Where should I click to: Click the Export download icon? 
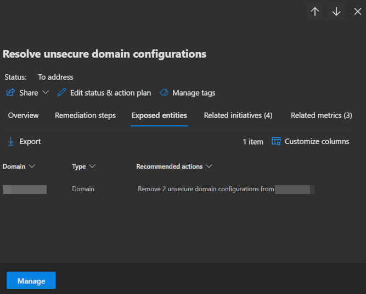pos(10,141)
